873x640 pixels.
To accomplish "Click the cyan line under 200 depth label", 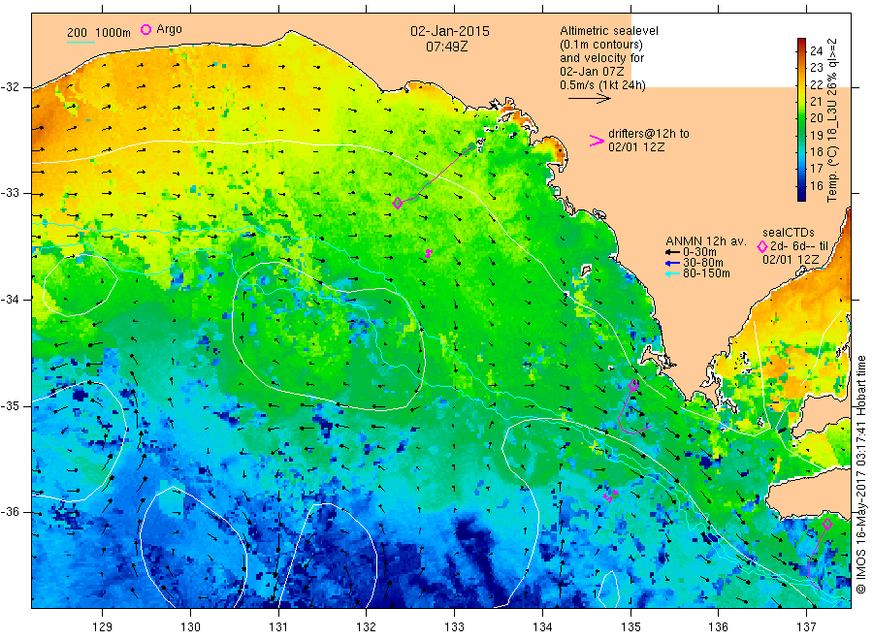I will [x=81, y=42].
